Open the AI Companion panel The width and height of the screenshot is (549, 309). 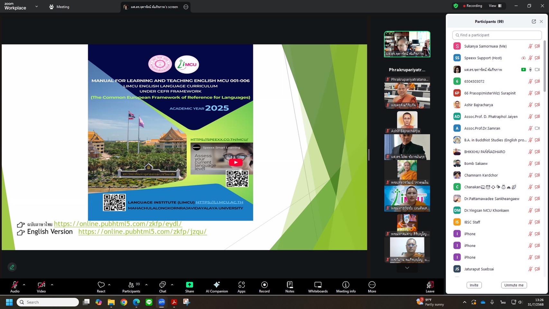[217, 287]
